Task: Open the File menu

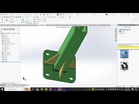Action: pyautogui.click(x=11, y=14)
